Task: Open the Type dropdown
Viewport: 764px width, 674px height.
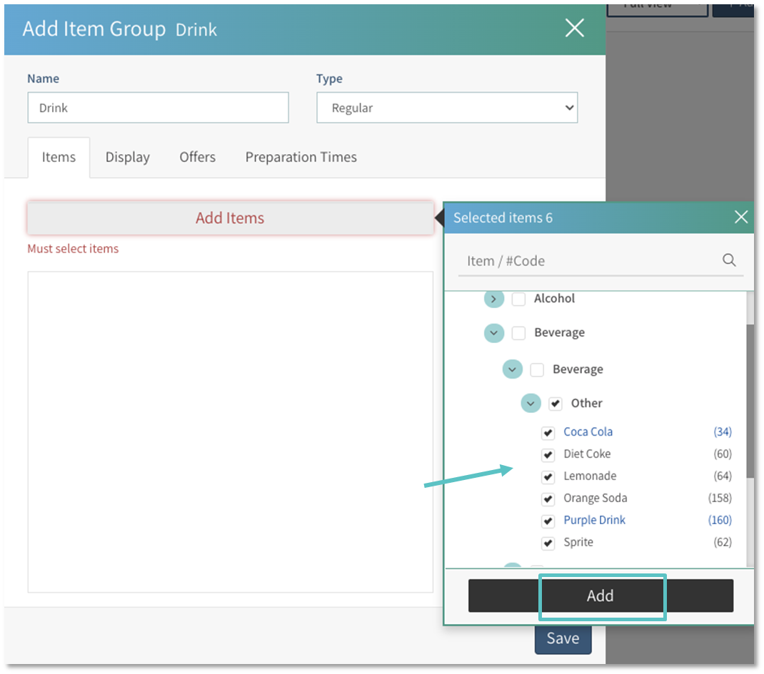Action: 447,108
